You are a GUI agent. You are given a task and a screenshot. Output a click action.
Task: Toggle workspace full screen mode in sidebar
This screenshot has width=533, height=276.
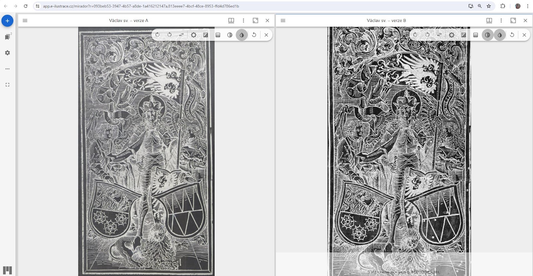click(7, 85)
